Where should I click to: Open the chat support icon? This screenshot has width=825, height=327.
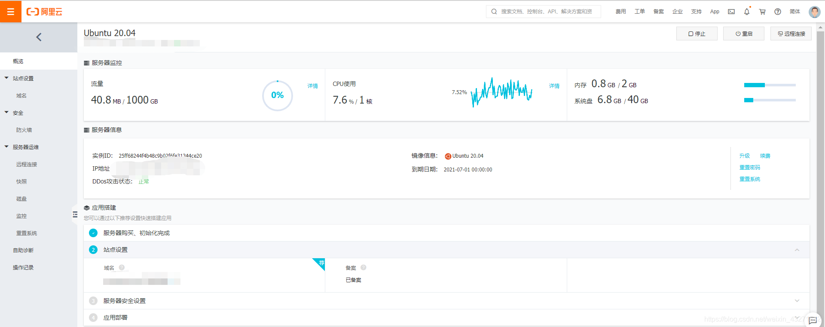tap(813, 320)
